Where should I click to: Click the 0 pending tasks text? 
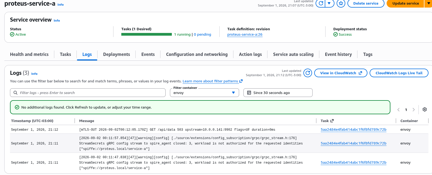click(x=202, y=35)
